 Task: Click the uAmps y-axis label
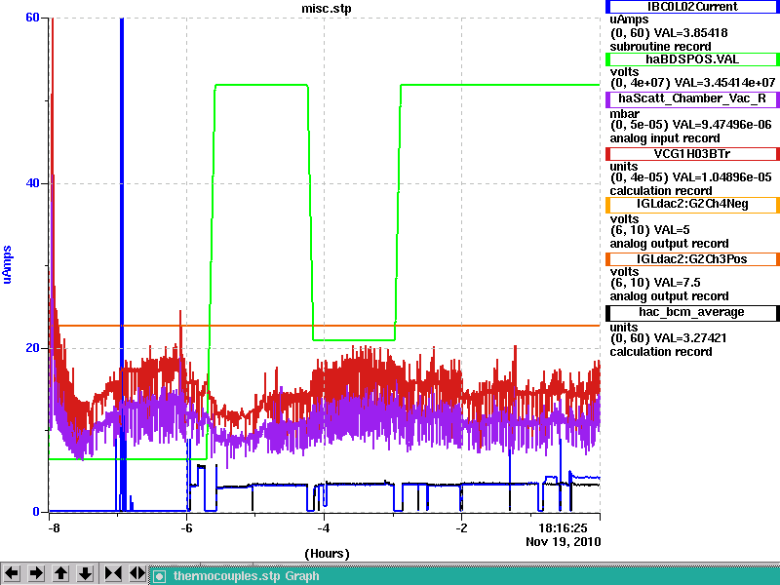click(x=7, y=264)
